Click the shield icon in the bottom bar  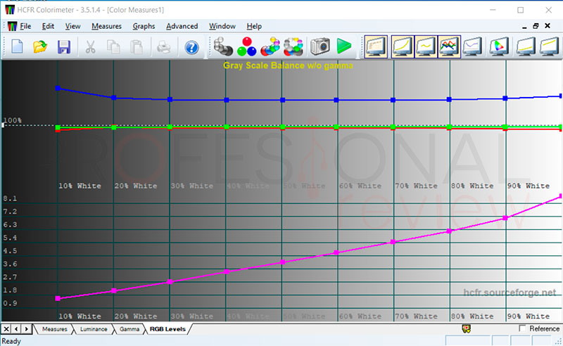pos(466,329)
